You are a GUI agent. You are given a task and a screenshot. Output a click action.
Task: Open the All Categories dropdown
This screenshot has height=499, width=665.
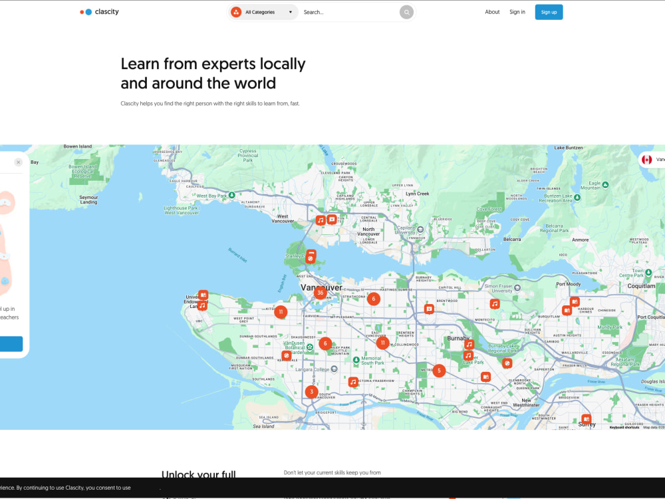click(x=263, y=12)
